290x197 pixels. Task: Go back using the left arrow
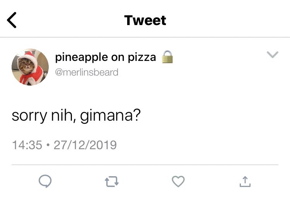point(12,20)
